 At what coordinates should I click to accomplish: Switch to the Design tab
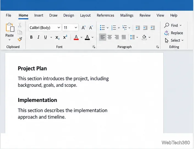click(x=69, y=15)
